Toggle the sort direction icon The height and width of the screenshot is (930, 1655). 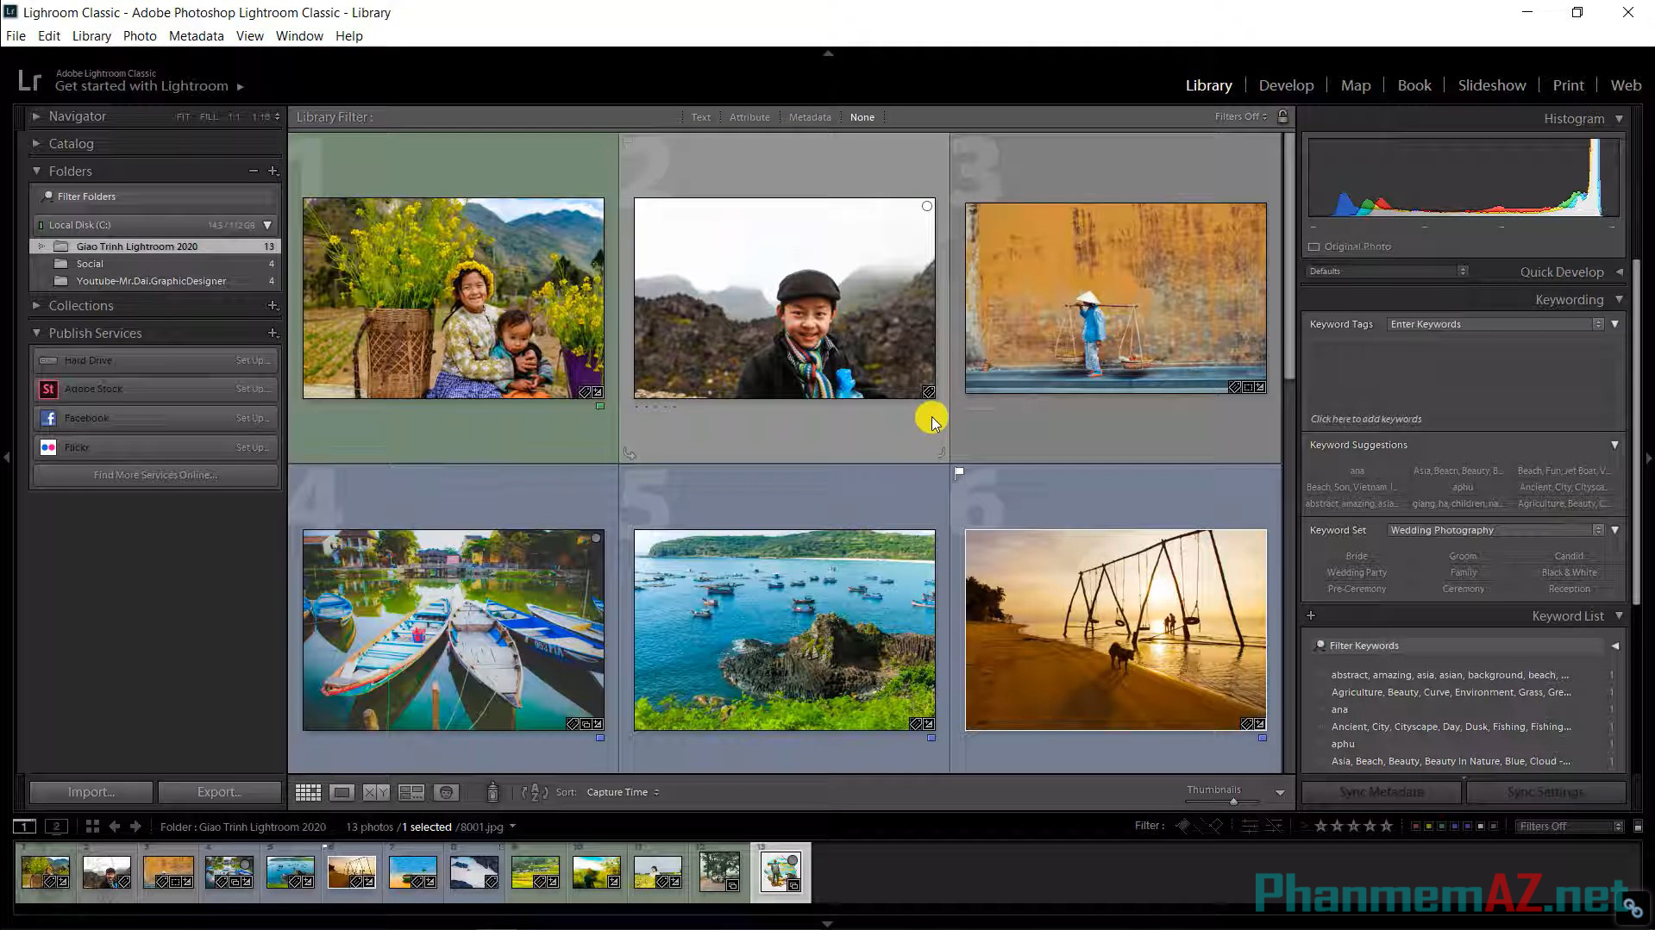(535, 791)
